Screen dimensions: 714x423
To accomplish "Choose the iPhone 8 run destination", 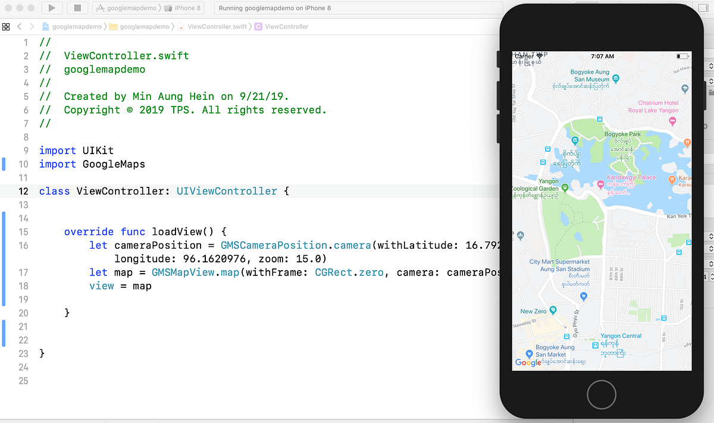I will (x=183, y=8).
